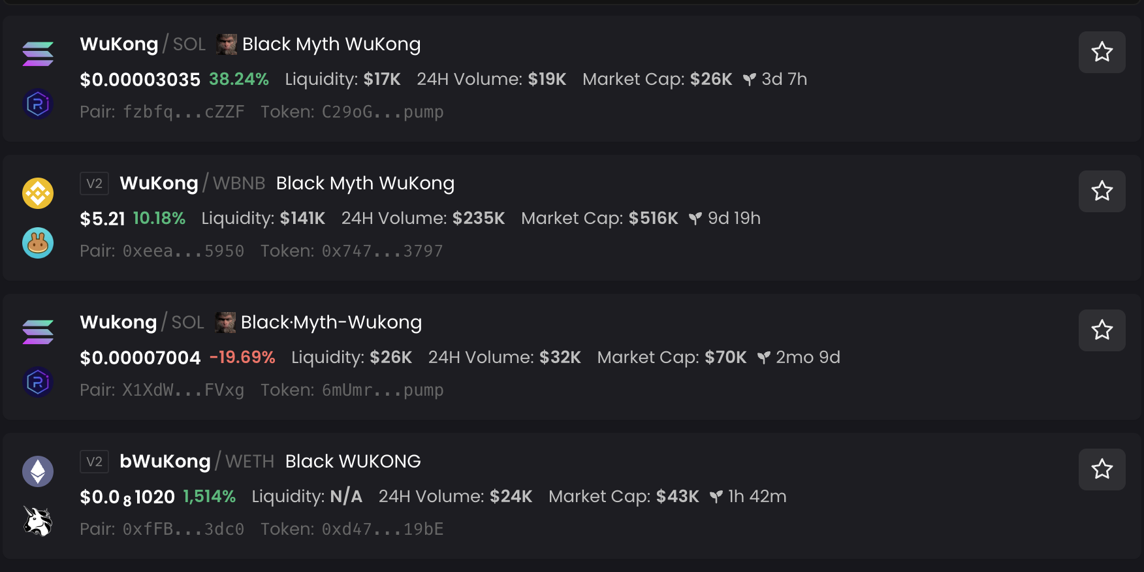The height and width of the screenshot is (572, 1144).
Task: Click Raydium DEX icon on first row
Action: (x=38, y=104)
